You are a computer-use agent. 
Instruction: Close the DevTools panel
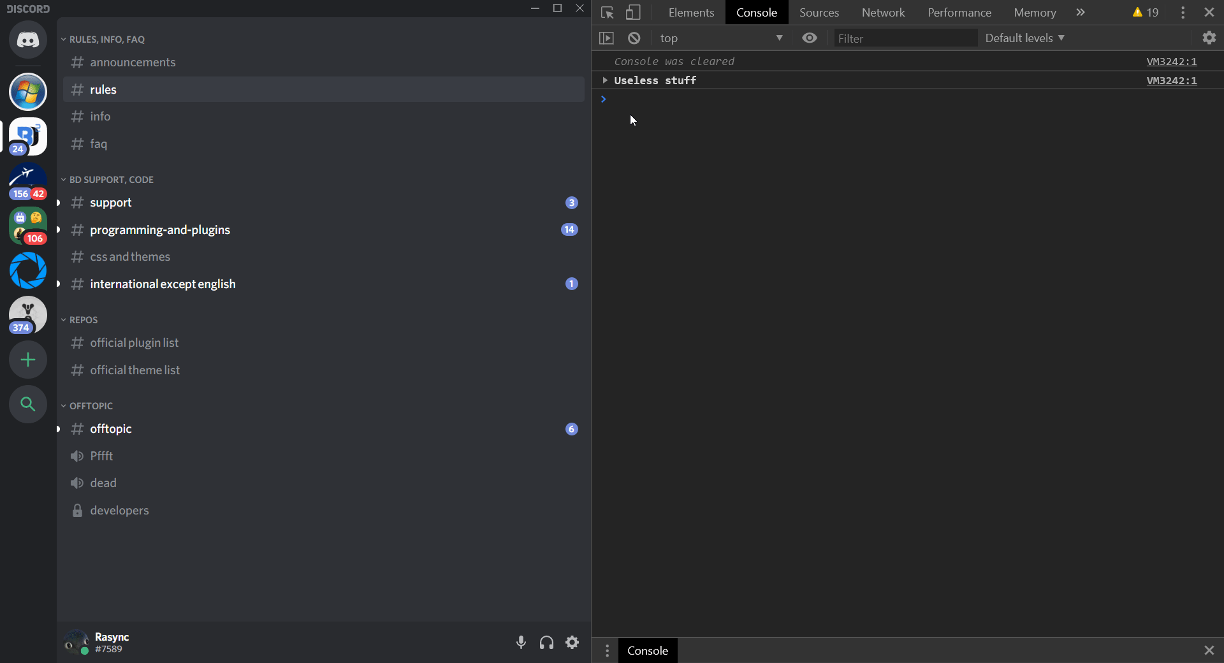tap(1209, 13)
